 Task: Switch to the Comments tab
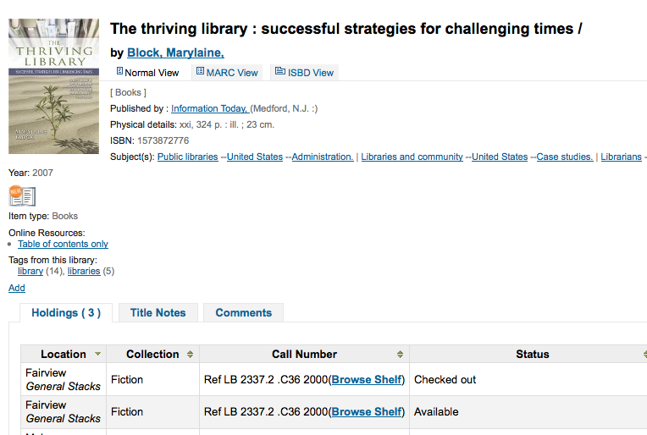pyautogui.click(x=243, y=312)
